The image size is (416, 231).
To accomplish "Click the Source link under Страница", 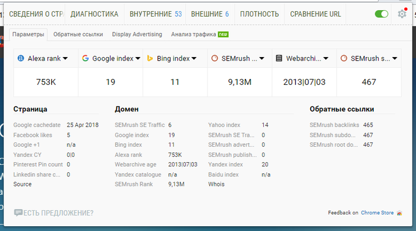I will pyautogui.click(x=23, y=184).
